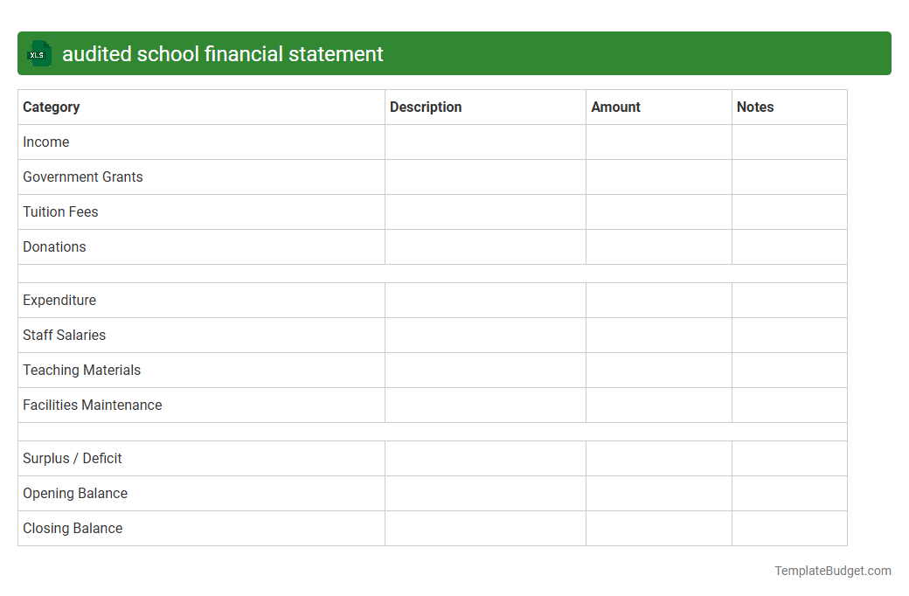Viewport: 909px width, 596px height.
Task: Click the Description column header
Action: (426, 107)
